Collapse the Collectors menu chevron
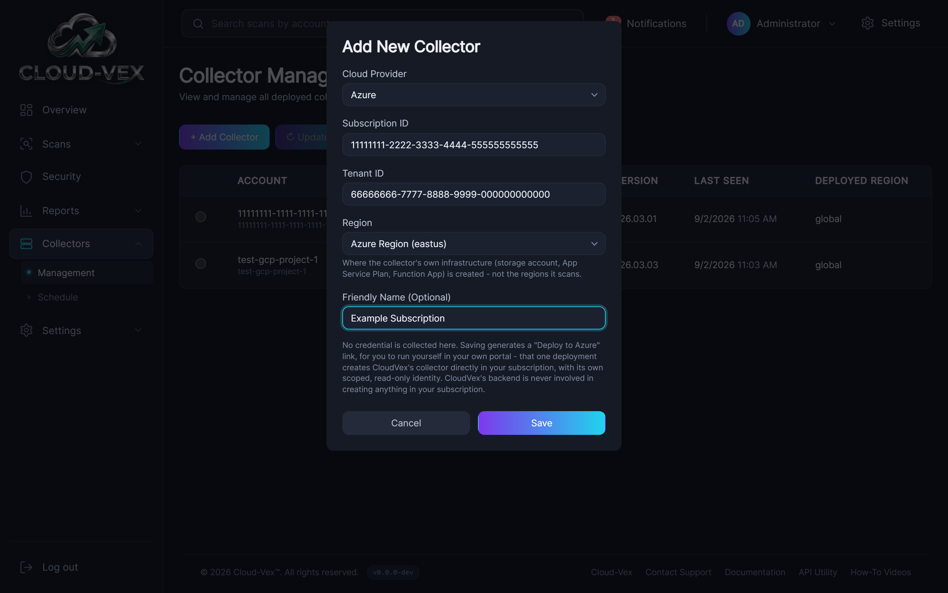 (x=138, y=243)
